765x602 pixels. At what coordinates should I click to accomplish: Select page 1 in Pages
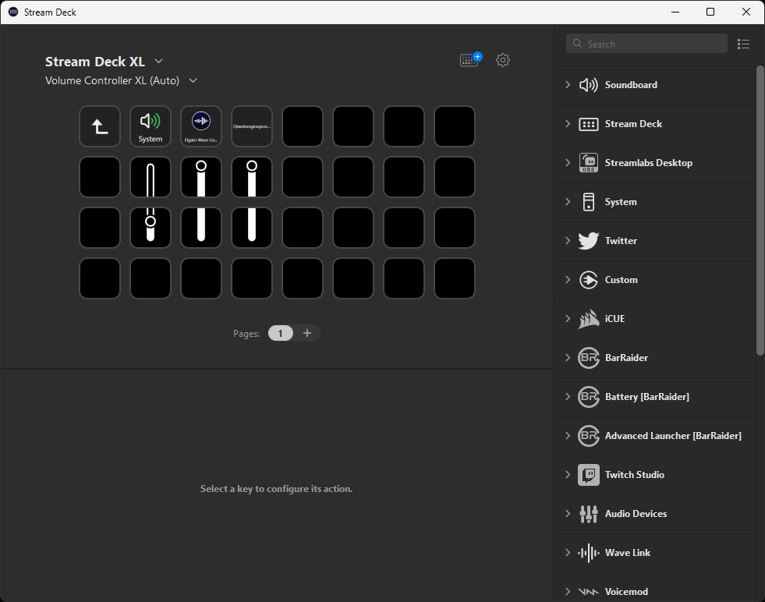tap(281, 333)
